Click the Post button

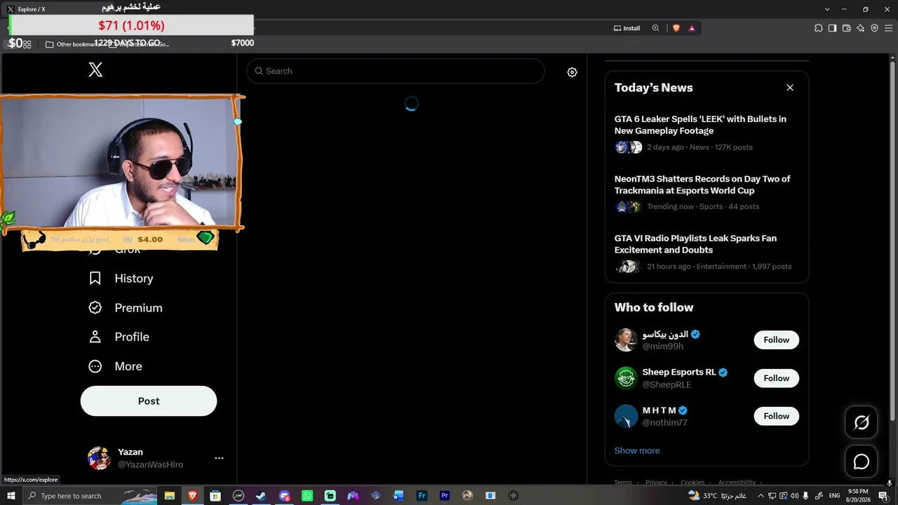click(x=149, y=401)
